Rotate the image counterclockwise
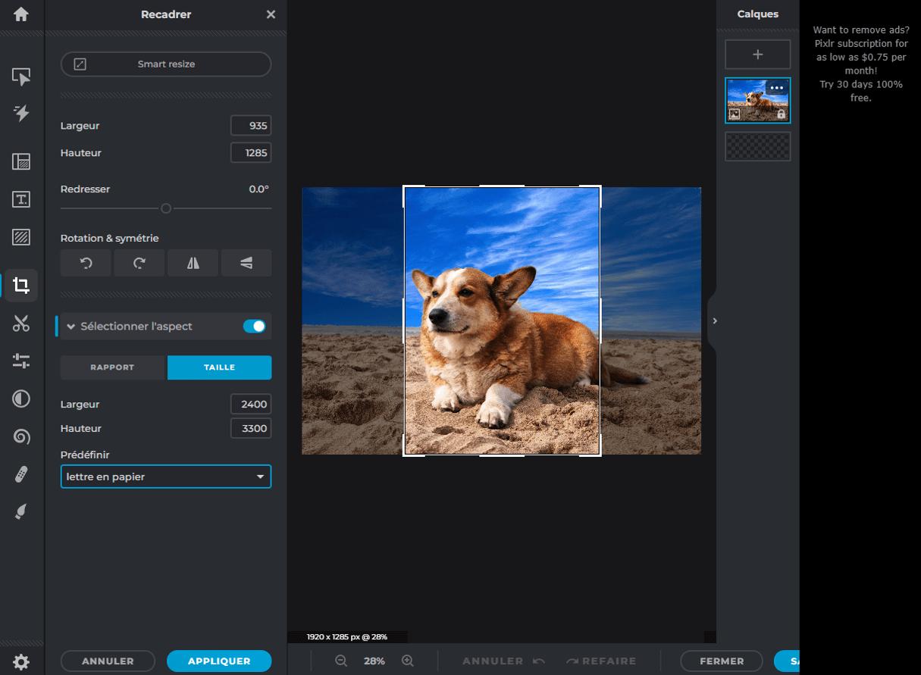Viewport: 921px width, 675px height. 85,263
